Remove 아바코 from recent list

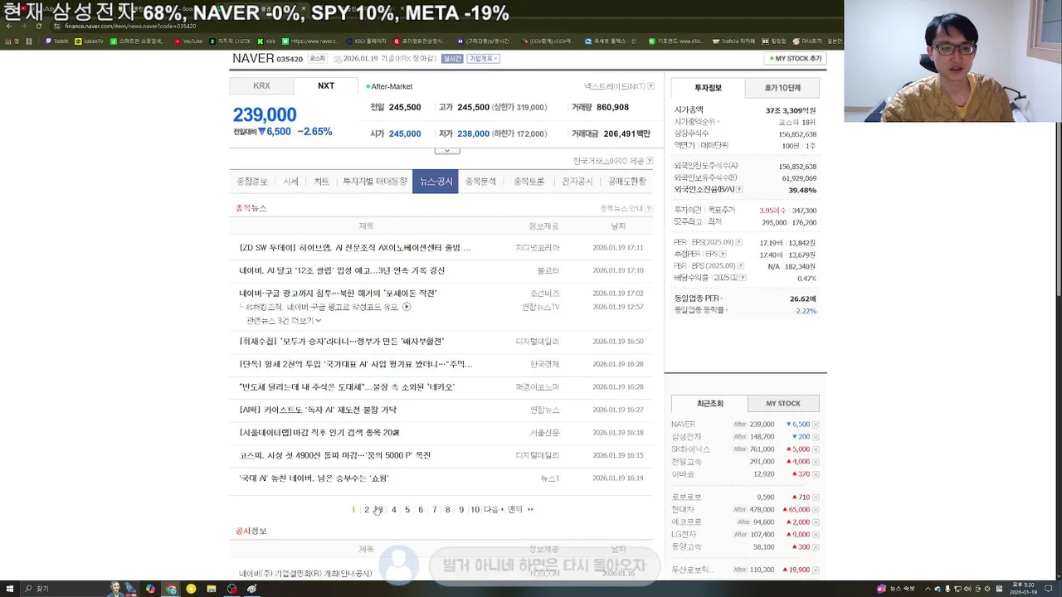coord(816,474)
